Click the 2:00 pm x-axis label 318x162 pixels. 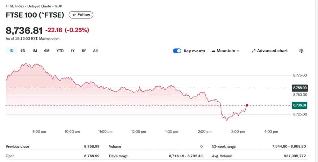point(205,132)
